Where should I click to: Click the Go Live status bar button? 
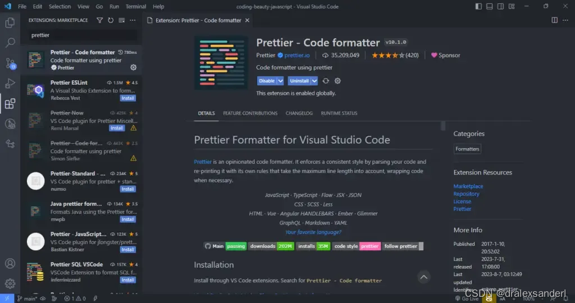point(467,299)
